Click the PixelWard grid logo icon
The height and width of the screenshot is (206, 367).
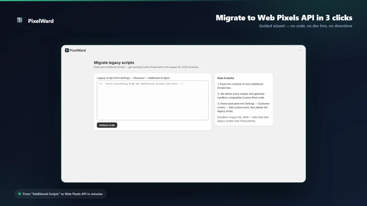click(20, 20)
